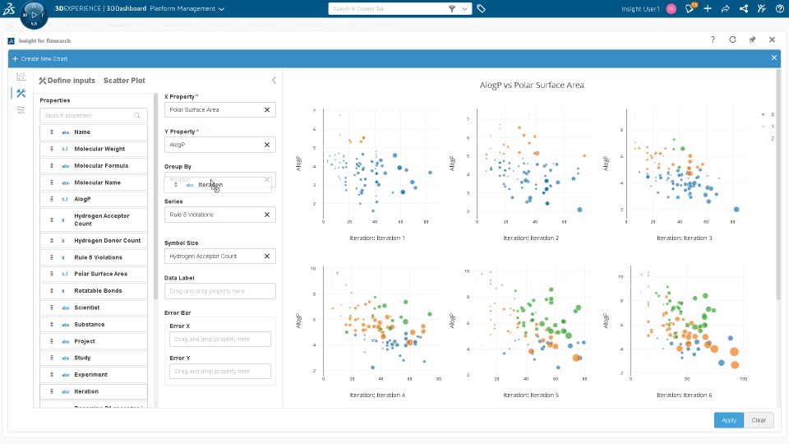Open the help question mark in header
Viewport: 789px width, 444px height.
[713, 39]
